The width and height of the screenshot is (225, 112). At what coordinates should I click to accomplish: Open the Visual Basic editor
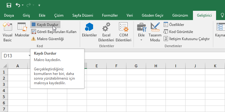click(7, 32)
